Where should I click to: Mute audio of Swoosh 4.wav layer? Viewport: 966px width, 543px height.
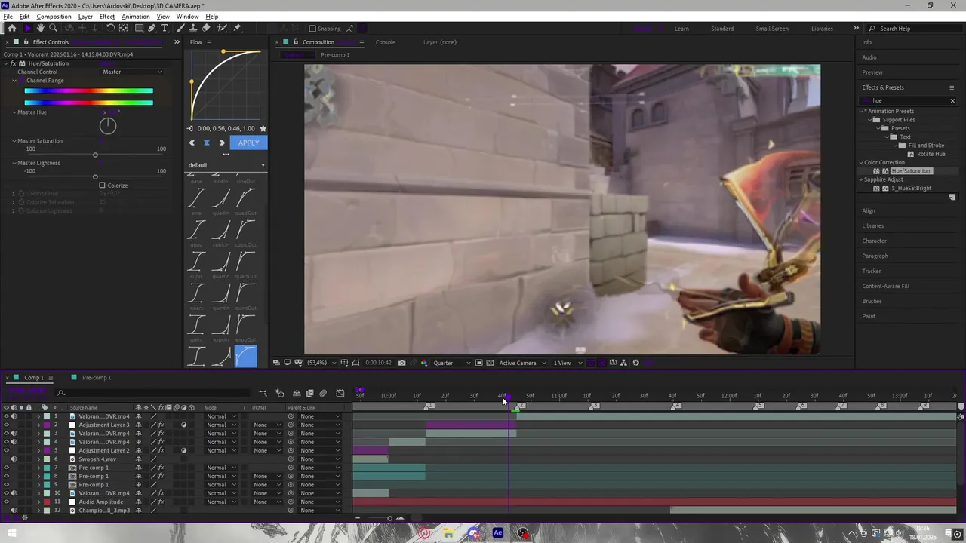point(14,459)
